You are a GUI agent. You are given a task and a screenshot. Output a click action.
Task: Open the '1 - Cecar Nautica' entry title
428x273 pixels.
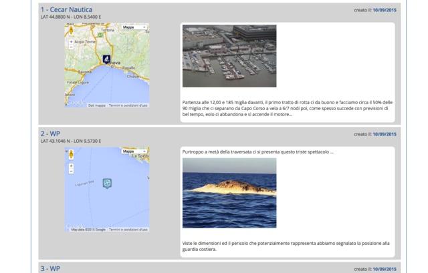[x=66, y=10]
